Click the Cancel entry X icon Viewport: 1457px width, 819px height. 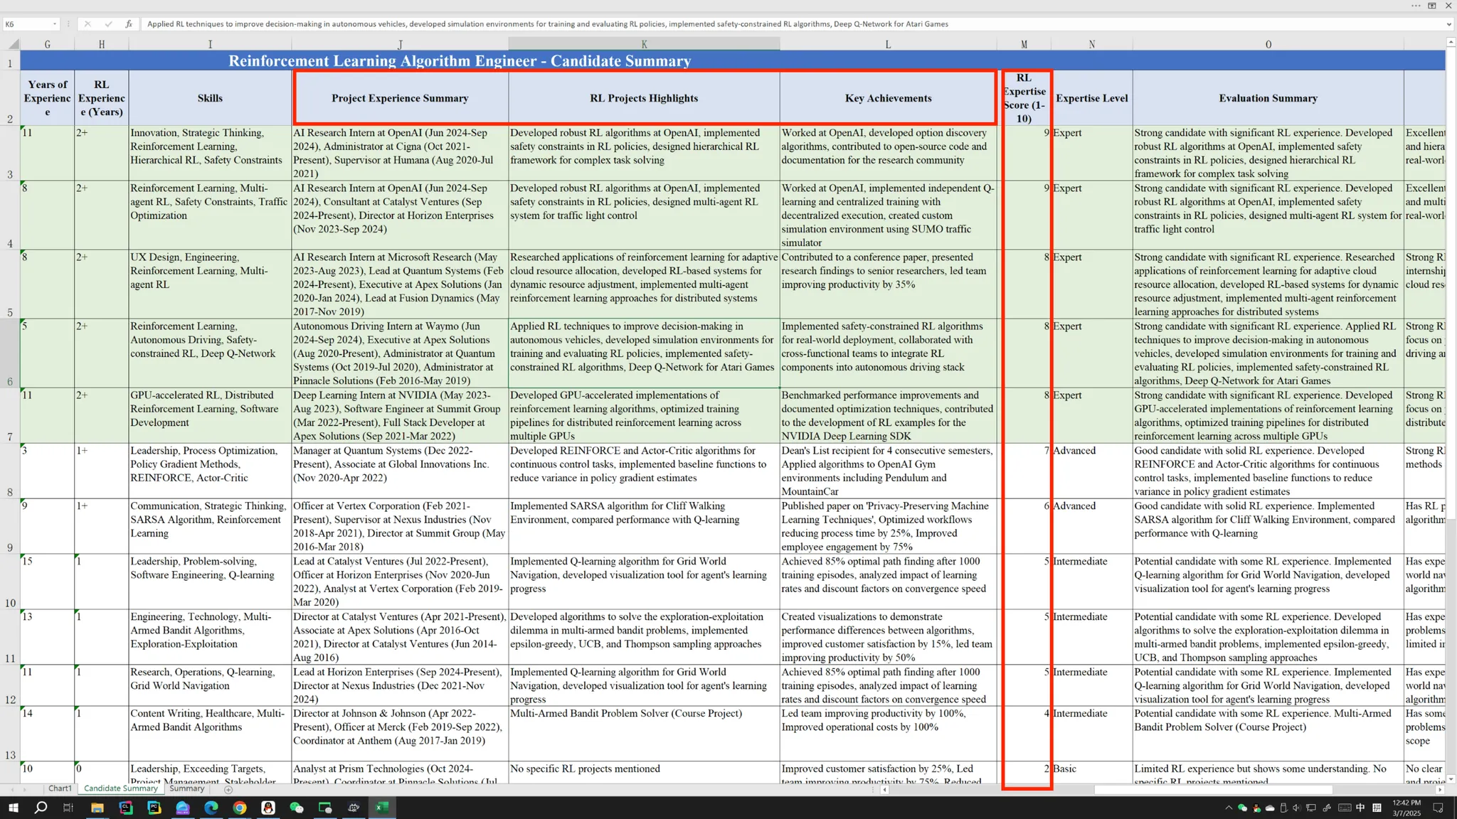click(x=88, y=24)
